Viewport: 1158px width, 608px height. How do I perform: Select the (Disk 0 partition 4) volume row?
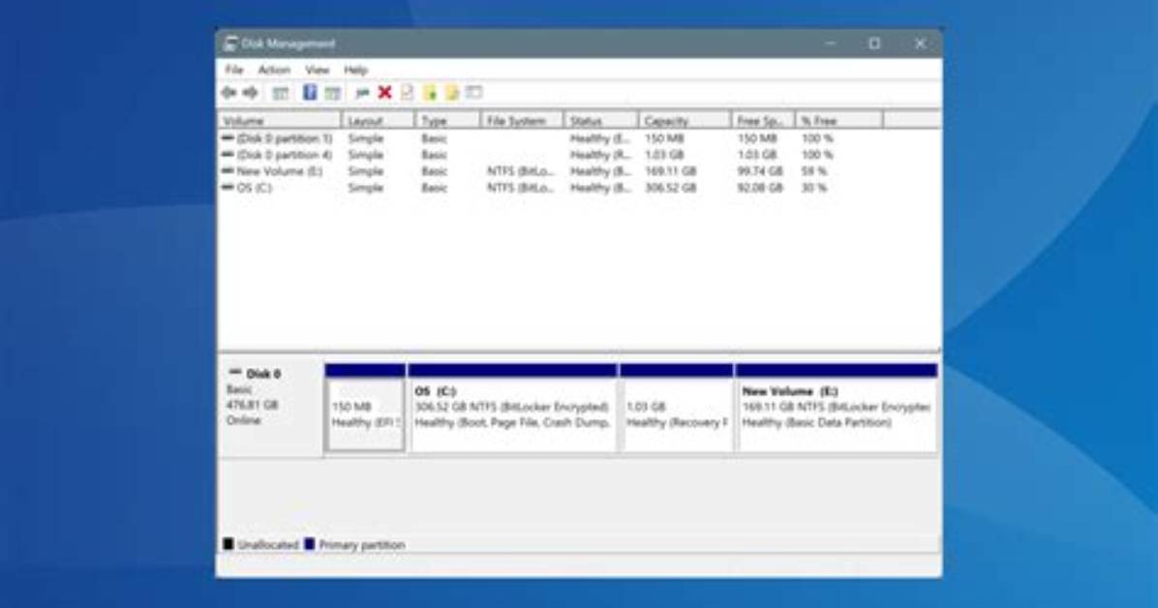[284, 154]
